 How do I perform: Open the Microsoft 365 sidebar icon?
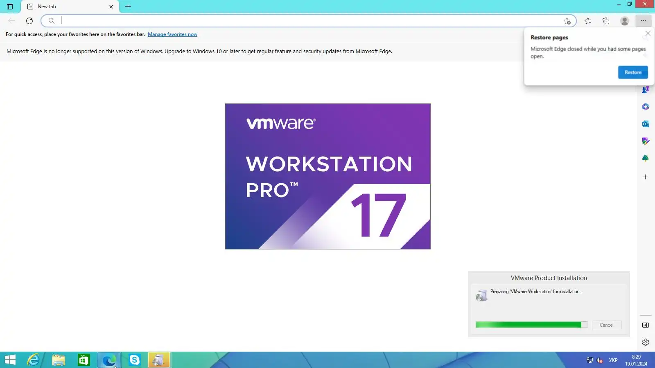(646, 107)
